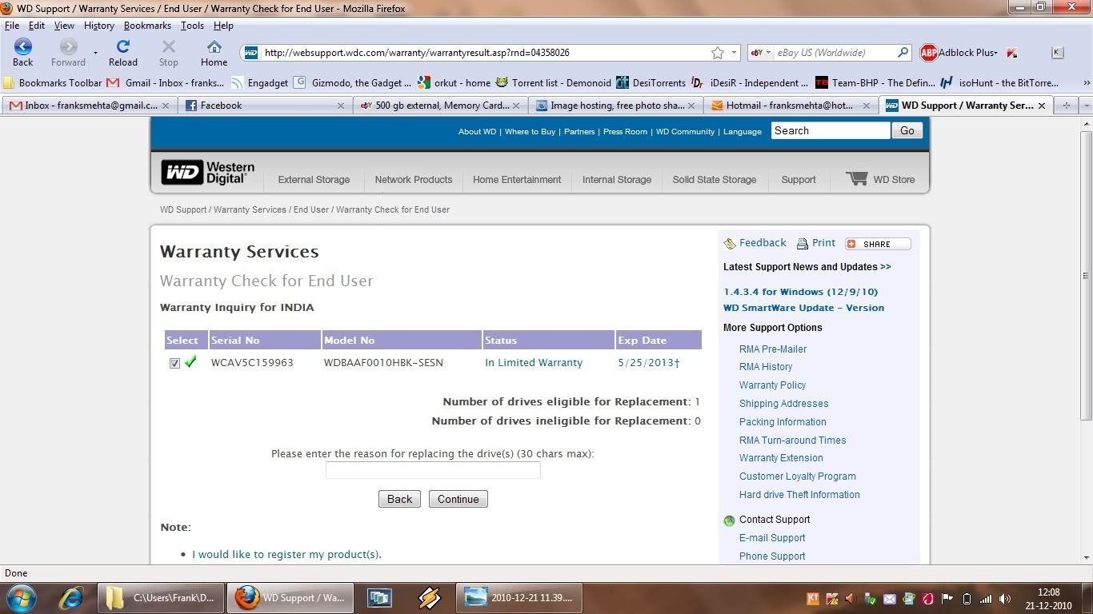
Task: Open the History menu
Action: coord(99,26)
